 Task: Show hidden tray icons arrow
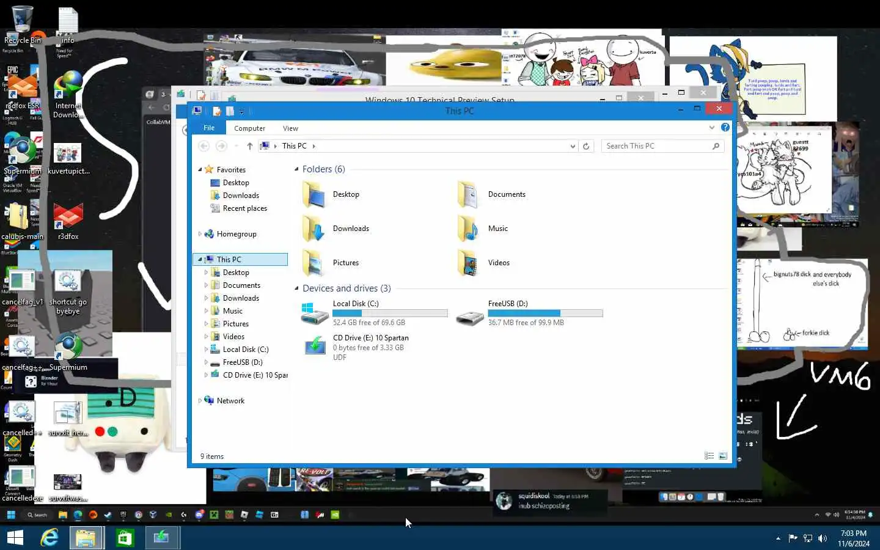778,538
